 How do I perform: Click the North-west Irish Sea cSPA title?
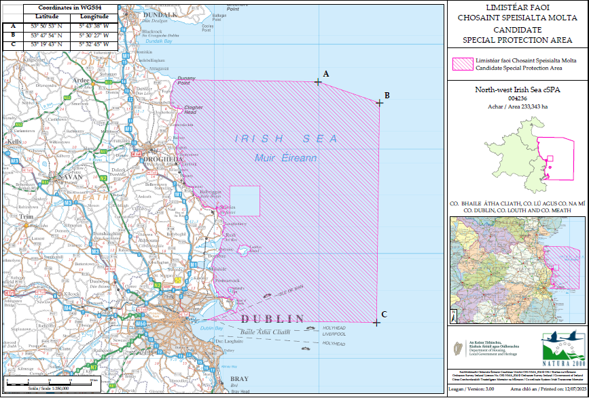click(518, 90)
